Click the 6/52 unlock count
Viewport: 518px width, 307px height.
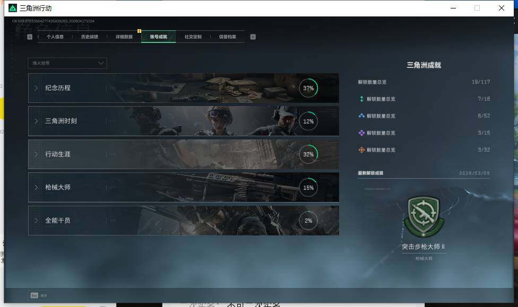[484, 116]
